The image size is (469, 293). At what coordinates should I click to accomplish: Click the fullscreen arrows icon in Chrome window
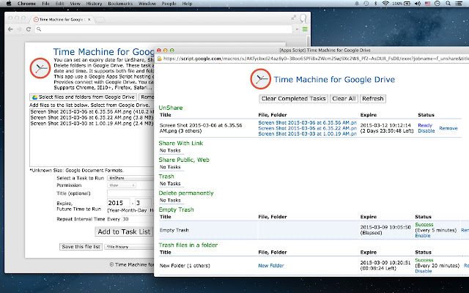(x=294, y=18)
